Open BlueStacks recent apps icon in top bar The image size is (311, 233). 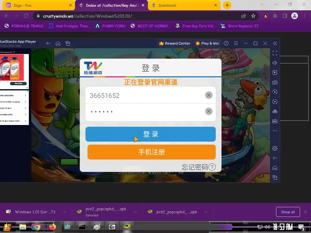68,43
